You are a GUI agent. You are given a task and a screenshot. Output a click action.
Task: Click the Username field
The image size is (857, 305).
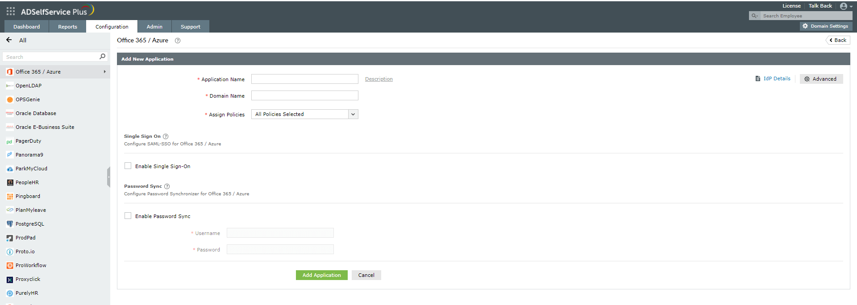click(280, 233)
